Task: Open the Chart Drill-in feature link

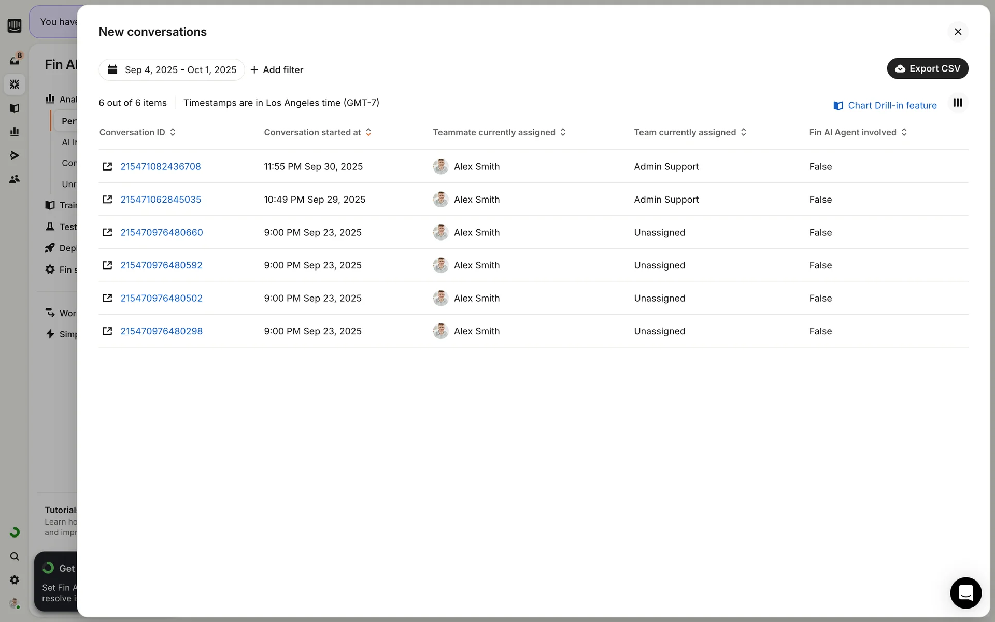Action: pos(885,106)
